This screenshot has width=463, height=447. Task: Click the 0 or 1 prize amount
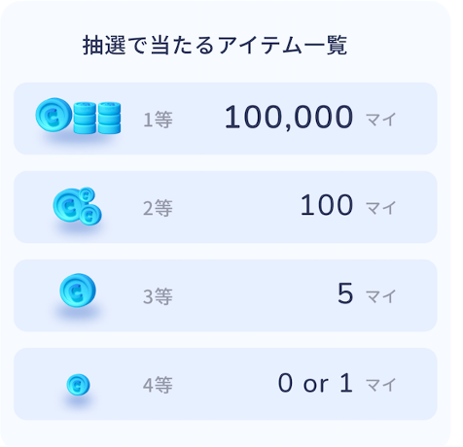[x=315, y=383]
